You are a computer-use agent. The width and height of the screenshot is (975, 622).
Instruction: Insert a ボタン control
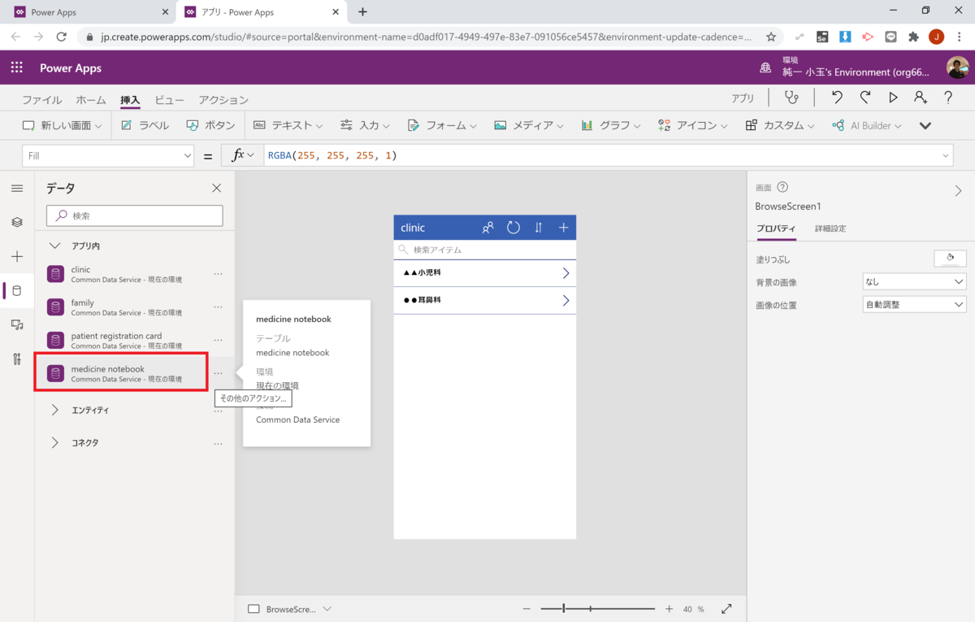210,125
